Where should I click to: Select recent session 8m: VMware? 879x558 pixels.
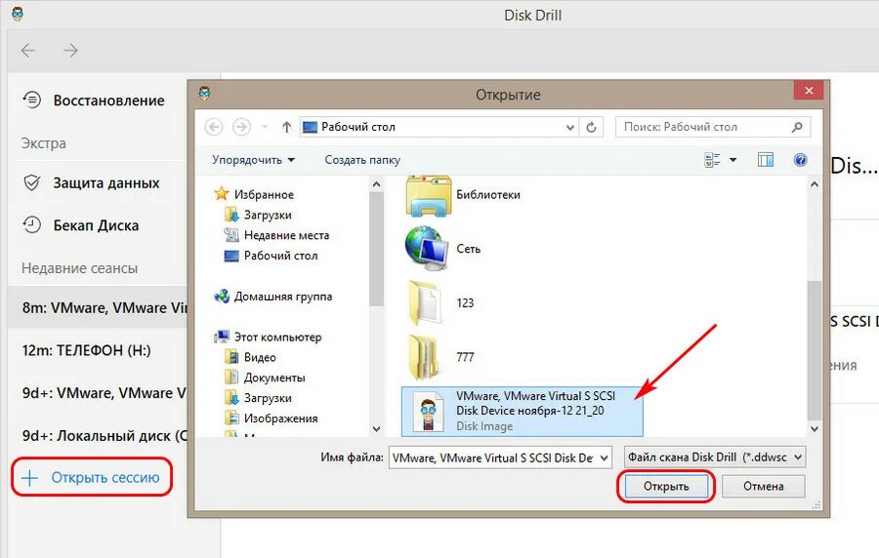[98, 307]
